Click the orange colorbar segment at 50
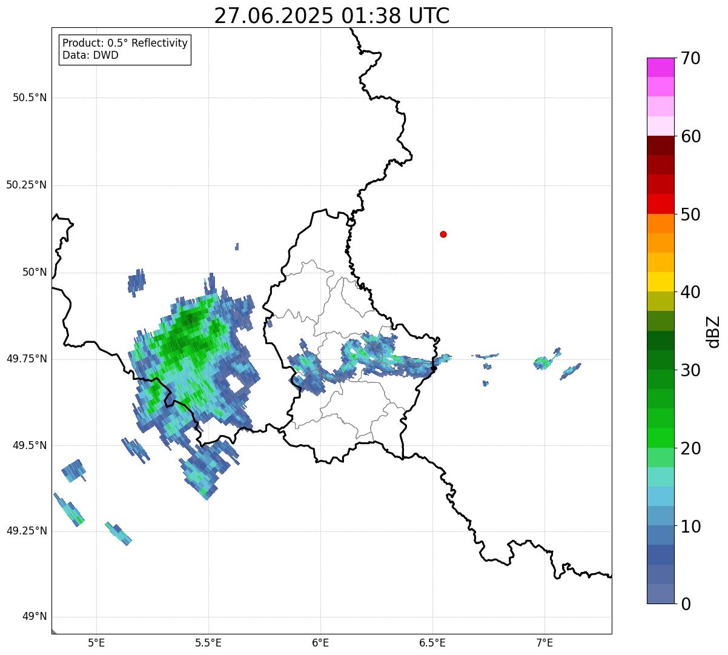 661,224
